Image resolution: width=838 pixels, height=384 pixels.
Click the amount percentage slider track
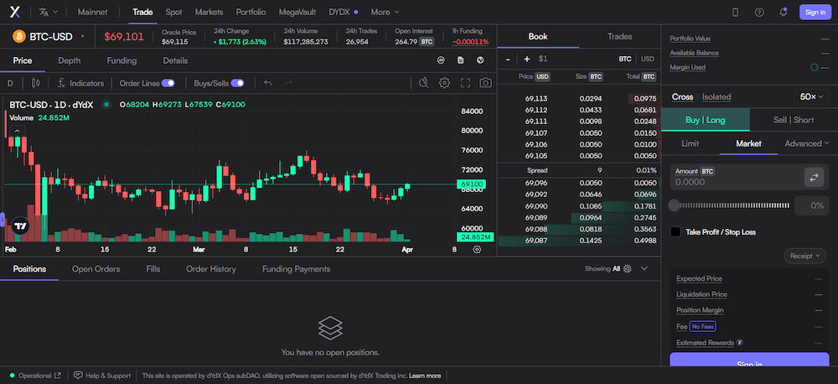(x=730, y=205)
